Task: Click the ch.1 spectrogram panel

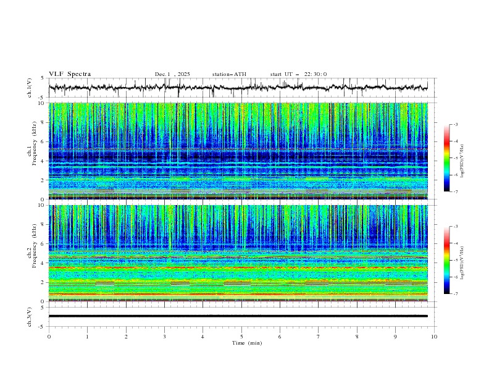Action: pos(238,151)
